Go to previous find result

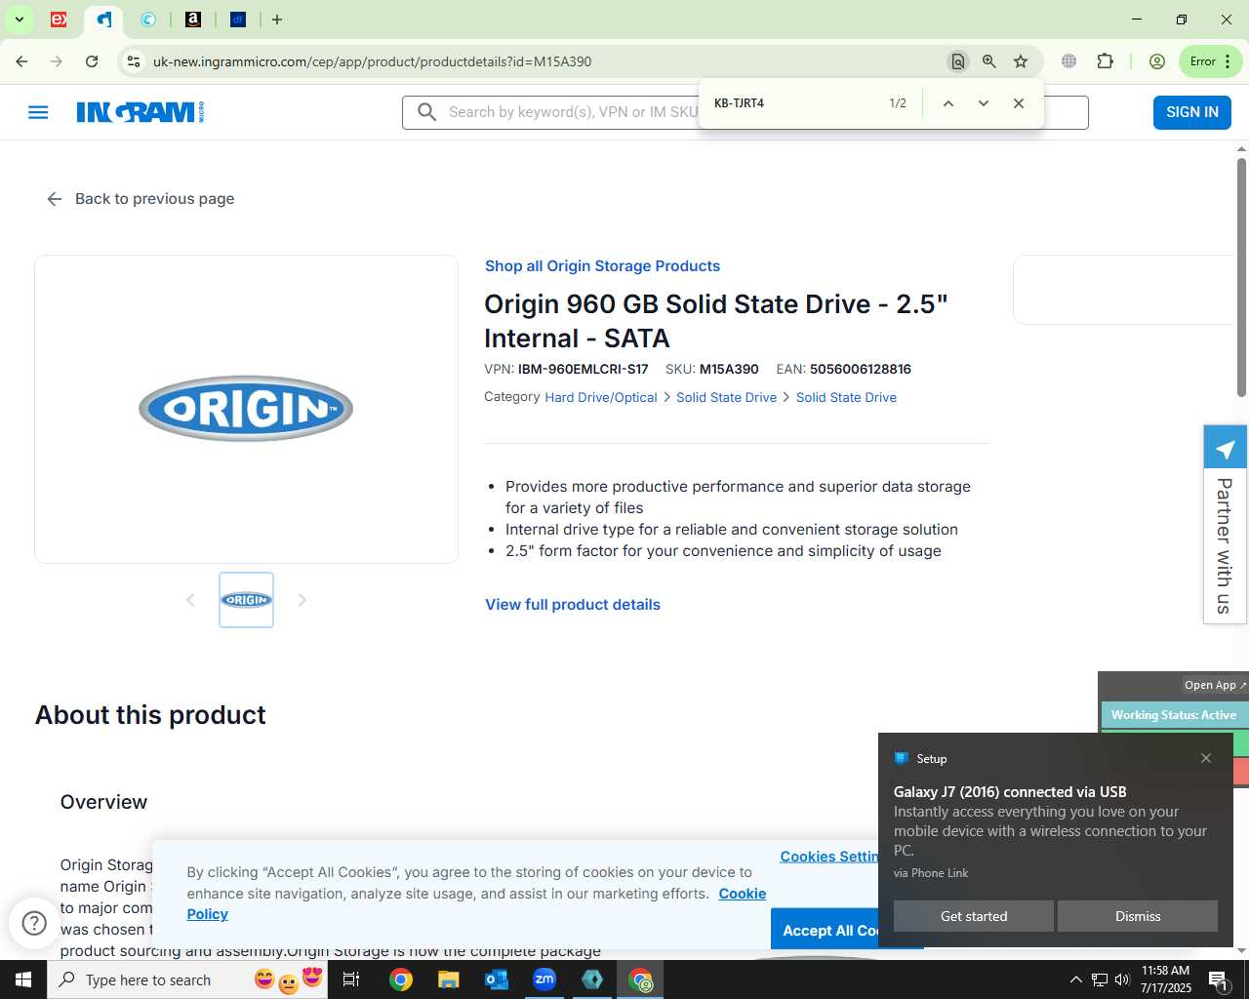point(947,103)
